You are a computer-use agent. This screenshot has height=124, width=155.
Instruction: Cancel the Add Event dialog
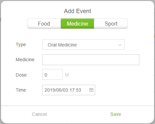[x=39, y=114]
